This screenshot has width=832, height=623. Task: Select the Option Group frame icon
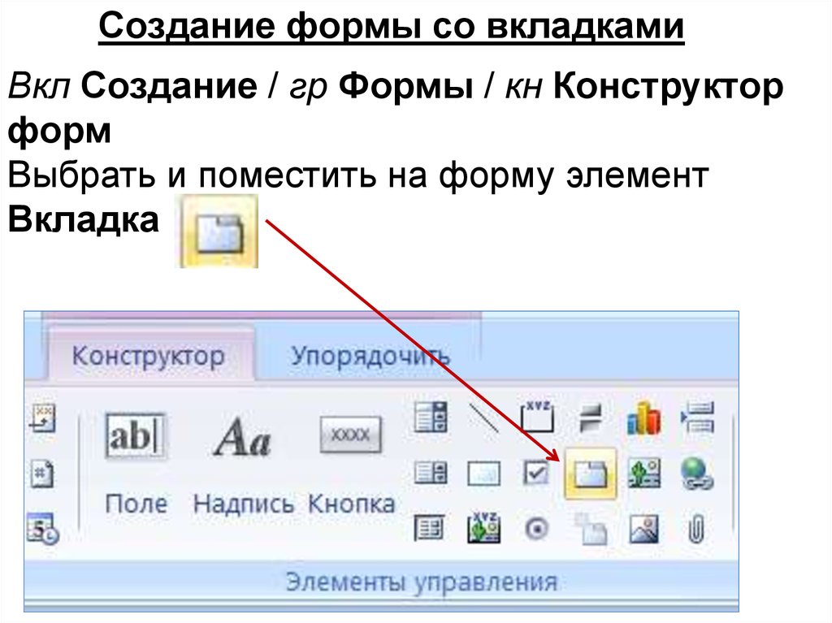point(536,417)
